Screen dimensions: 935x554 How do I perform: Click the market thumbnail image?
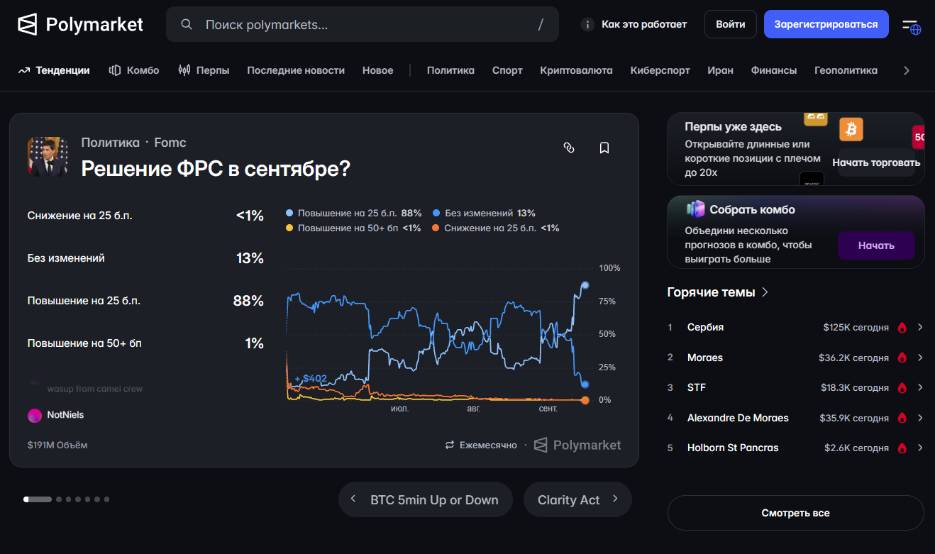48,157
